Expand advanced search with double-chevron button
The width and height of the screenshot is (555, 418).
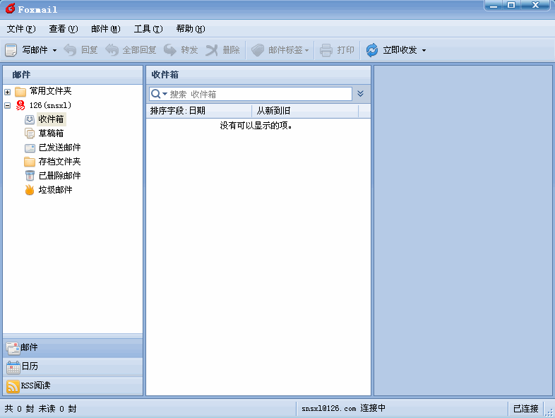tap(360, 94)
